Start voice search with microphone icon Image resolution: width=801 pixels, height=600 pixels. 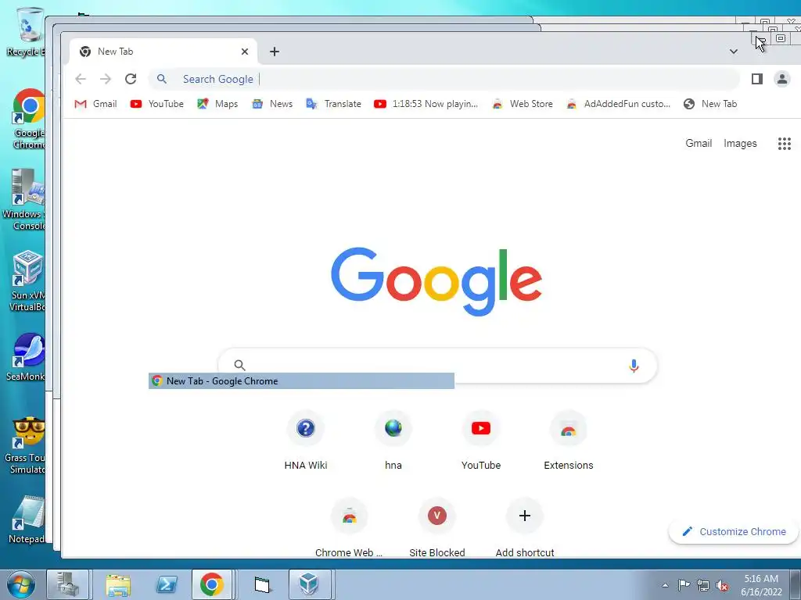coord(634,366)
